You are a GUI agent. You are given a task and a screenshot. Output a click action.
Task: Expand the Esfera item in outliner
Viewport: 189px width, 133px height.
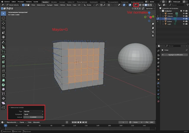[x=163, y=21]
